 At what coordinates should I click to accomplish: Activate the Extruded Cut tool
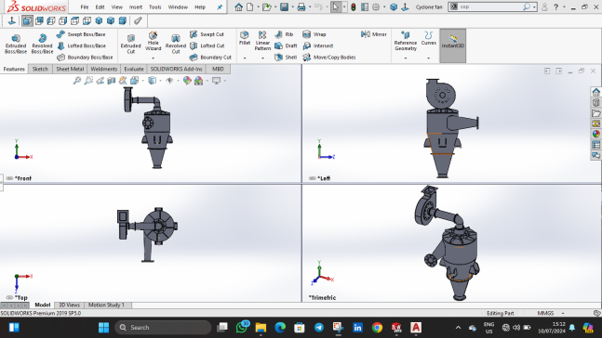(131, 44)
